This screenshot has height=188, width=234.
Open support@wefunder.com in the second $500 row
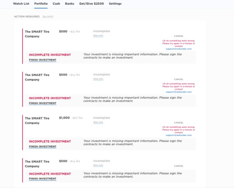(x=179, y=92)
